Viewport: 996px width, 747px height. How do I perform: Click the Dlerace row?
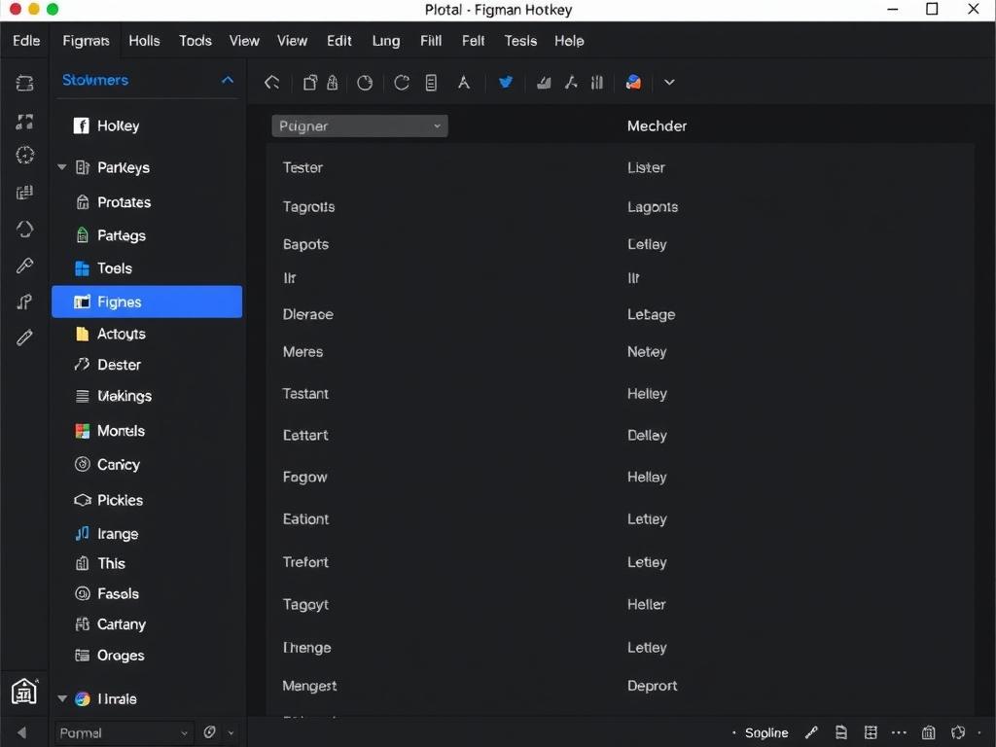(620, 314)
